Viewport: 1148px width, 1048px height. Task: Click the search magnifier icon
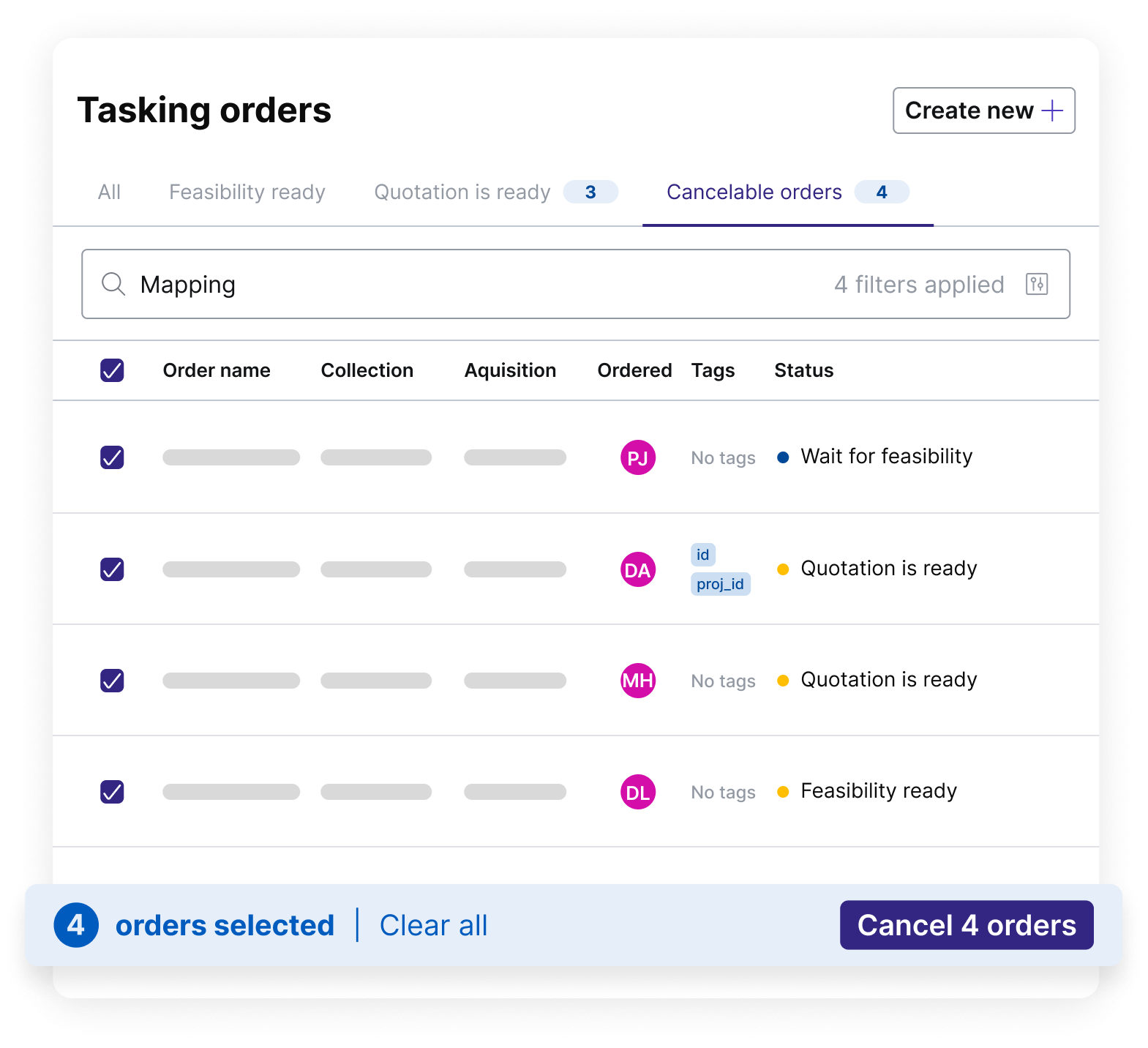coord(113,284)
